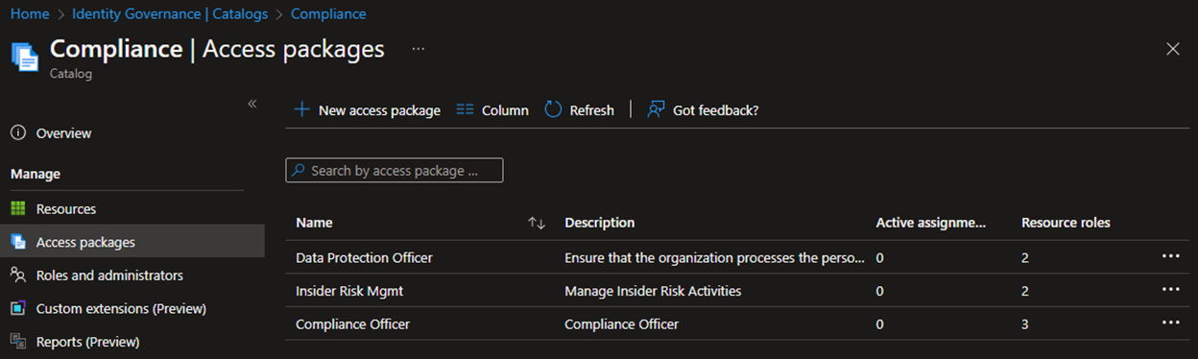
Task: Sort by the Name column header
Action: (314, 223)
